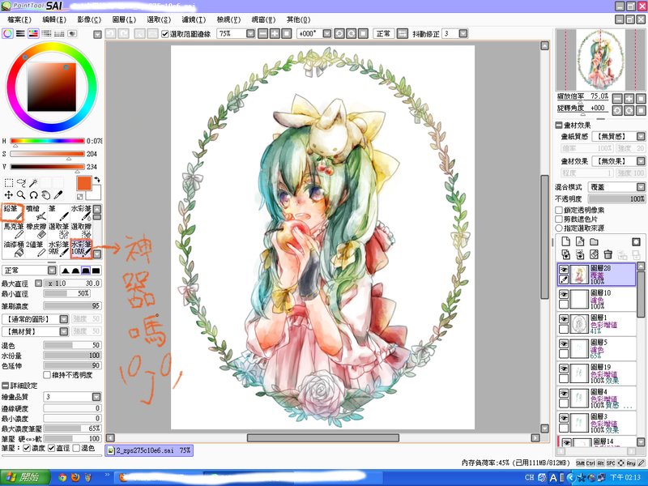Collapse the 詳細設定 section
The image size is (648, 486).
point(6,386)
